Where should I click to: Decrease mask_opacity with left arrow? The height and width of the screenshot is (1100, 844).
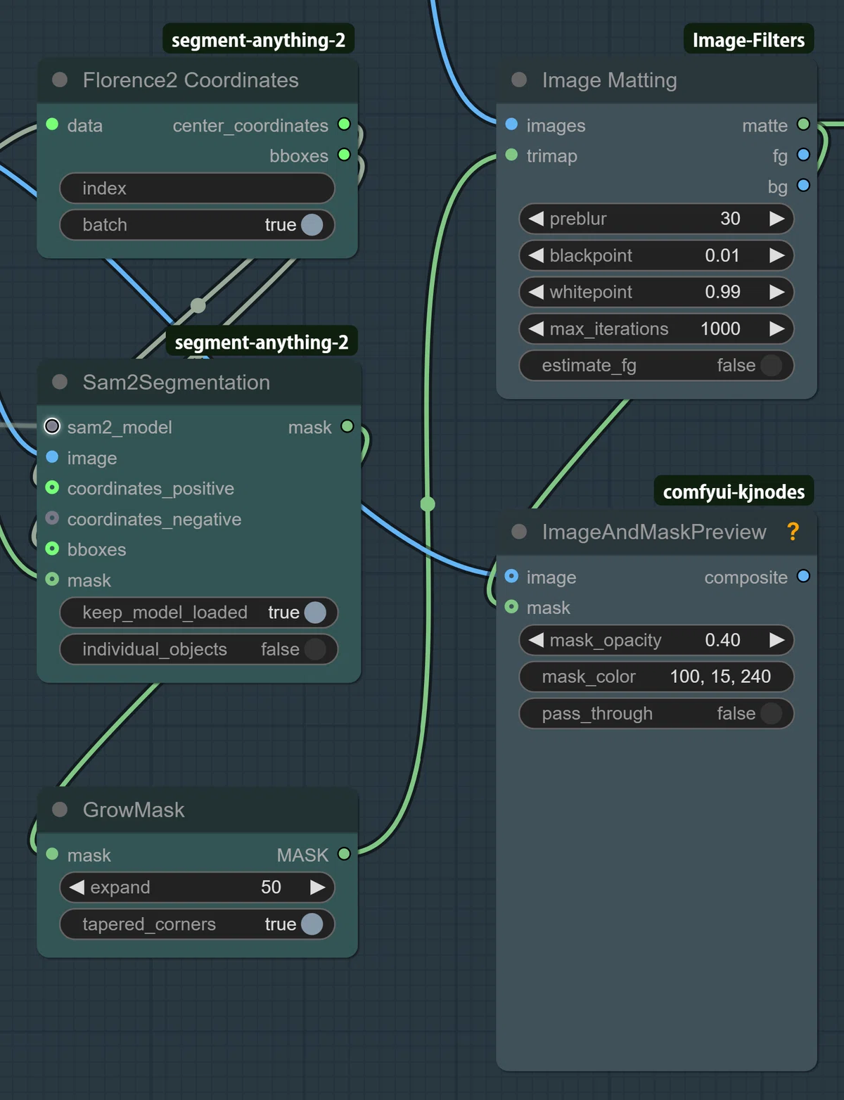(536, 640)
